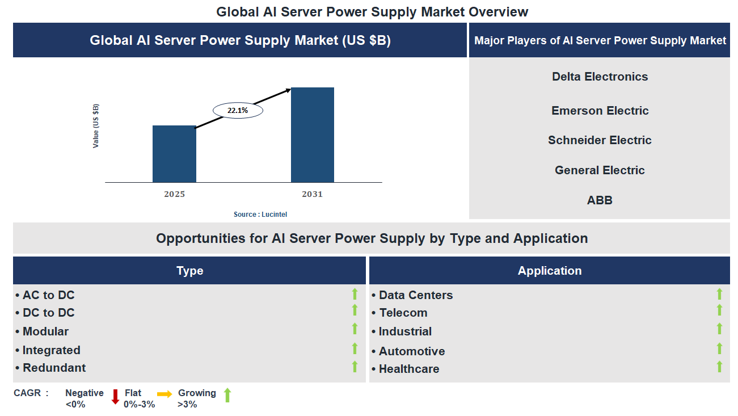Click the green growth arrow beside AC to DC
Image resolution: width=738 pixels, height=416 pixels.
[x=355, y=294]
